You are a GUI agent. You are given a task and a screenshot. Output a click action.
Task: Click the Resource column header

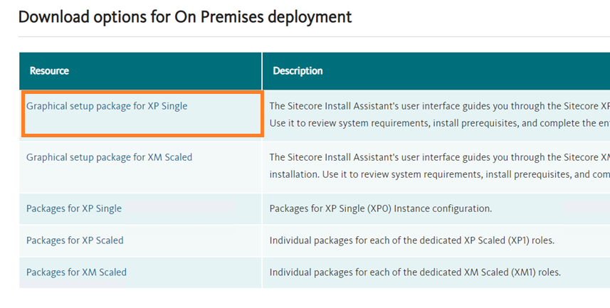(49, 71)
